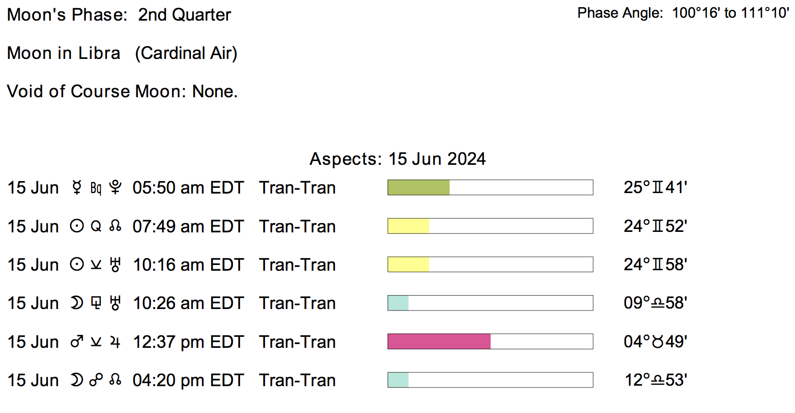The image size is (795, 413).
Task: Click the biquintile symbol between Mercury and Pluto
Action: click(x=96, y=188)
